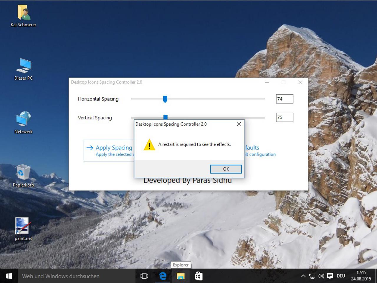Select the Dieser PC desktop icon
377x283 pixels.
pyautogui.click(x=24, y=69)
